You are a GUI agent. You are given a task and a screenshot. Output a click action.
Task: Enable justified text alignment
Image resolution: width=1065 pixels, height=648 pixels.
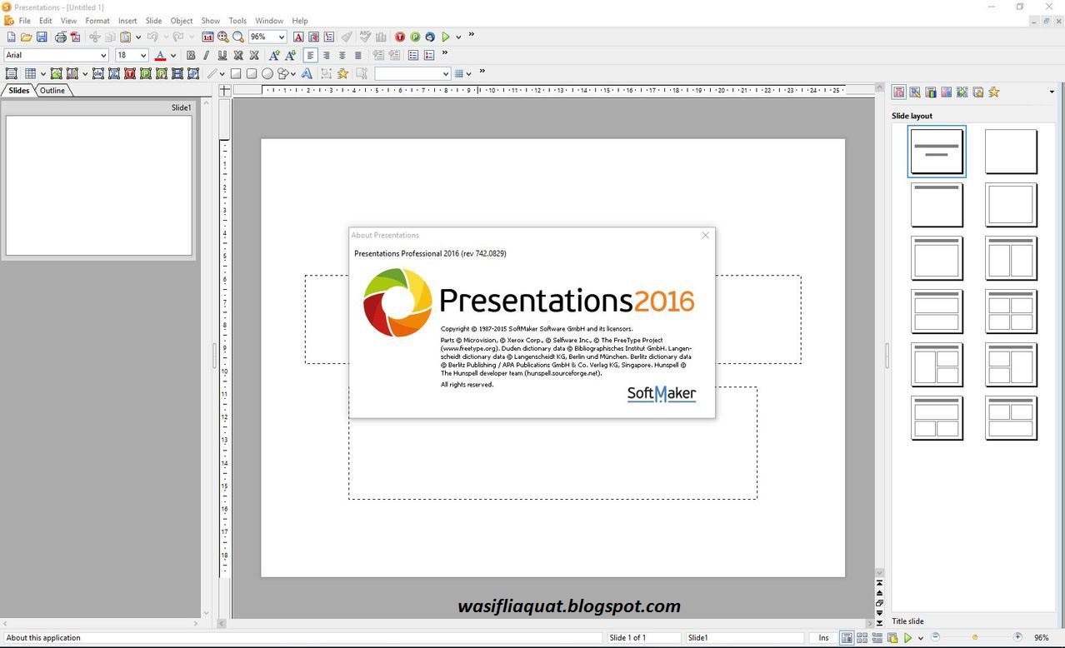358,55
